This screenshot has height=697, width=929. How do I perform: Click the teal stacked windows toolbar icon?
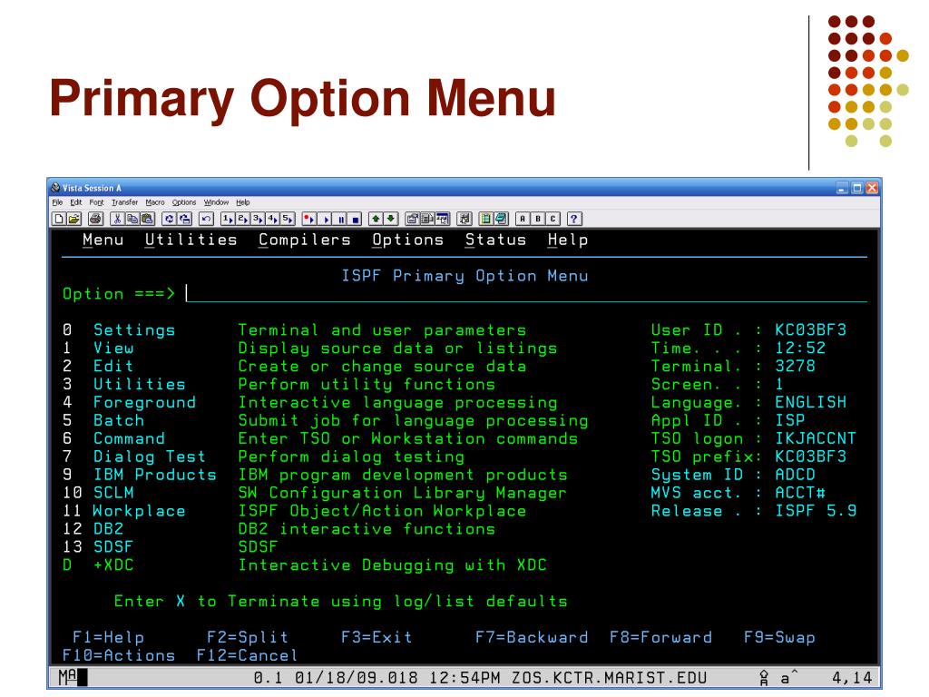click(x=501, y=220)
